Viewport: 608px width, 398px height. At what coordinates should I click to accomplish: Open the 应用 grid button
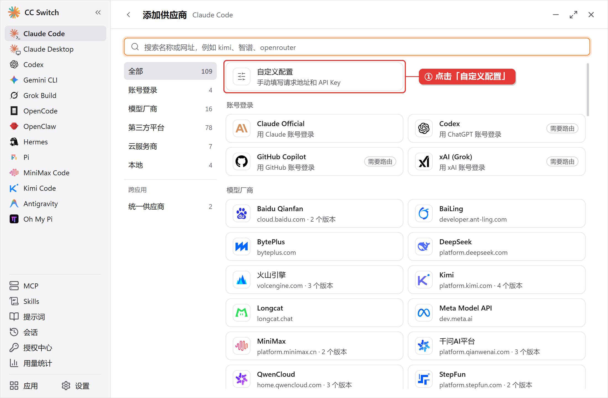tap(24, 386)
